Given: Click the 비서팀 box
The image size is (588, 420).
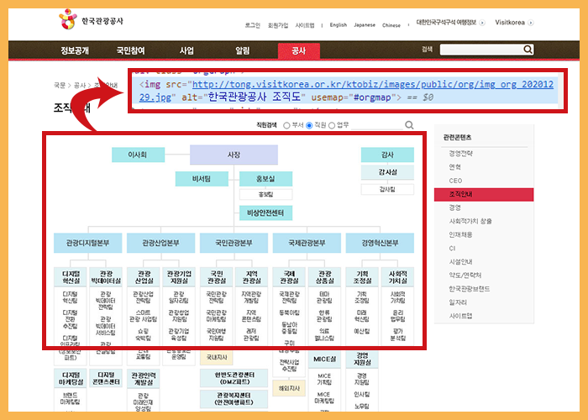Looking at the screenshot, I should coord(202,179).
